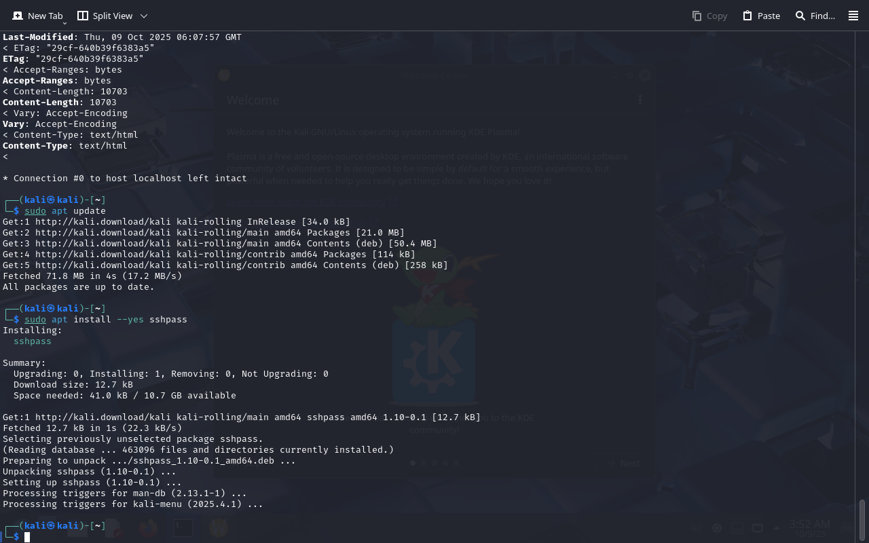Expand the New Tab profile dropdown arrow
This screenshot has height=543, width=869.
tap(64, 23)
